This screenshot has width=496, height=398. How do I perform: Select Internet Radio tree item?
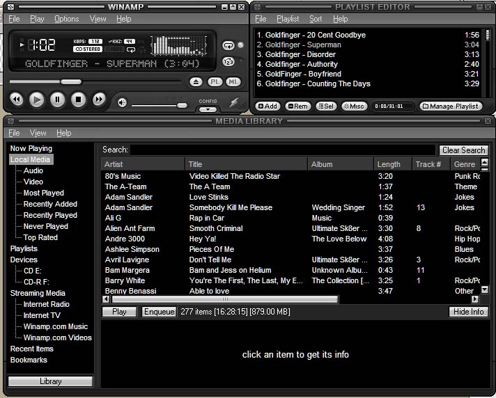47,304
